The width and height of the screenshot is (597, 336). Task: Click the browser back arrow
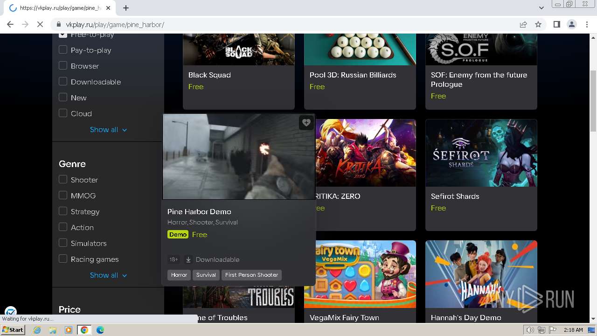[x=10, y=24]
